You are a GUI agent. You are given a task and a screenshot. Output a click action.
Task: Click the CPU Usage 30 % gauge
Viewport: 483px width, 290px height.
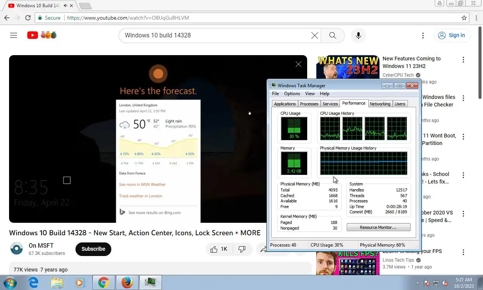point(294,128)
